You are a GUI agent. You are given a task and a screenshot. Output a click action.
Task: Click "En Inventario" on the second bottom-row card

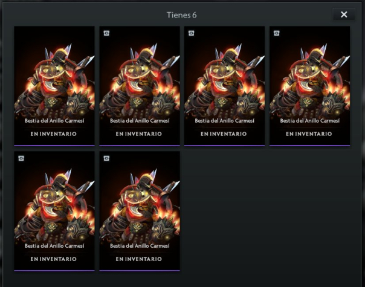[140, 259]
